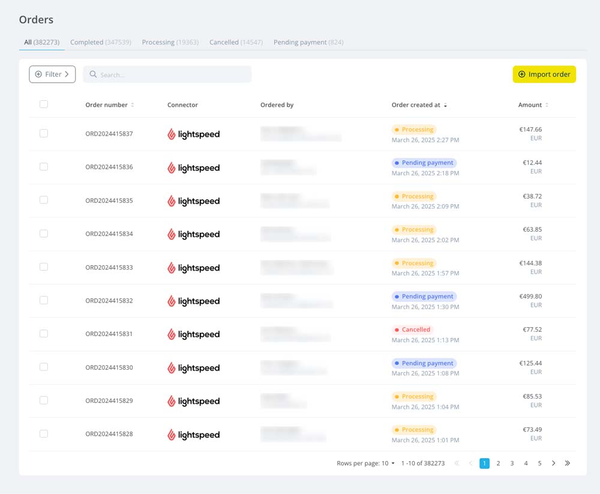Screen dimensions: 600x494
Task: Go to page 4
Action: [x=526, y=463]
